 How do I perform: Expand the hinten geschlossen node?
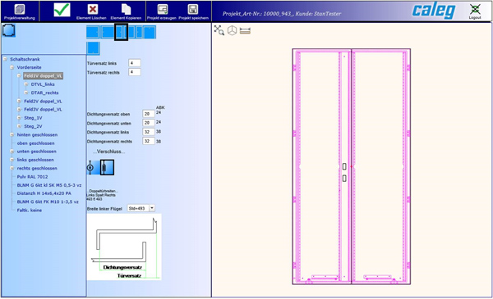12,135
